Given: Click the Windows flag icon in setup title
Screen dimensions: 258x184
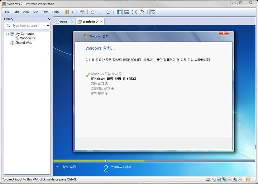Looking at the screenshot, I should click(85, 36).
